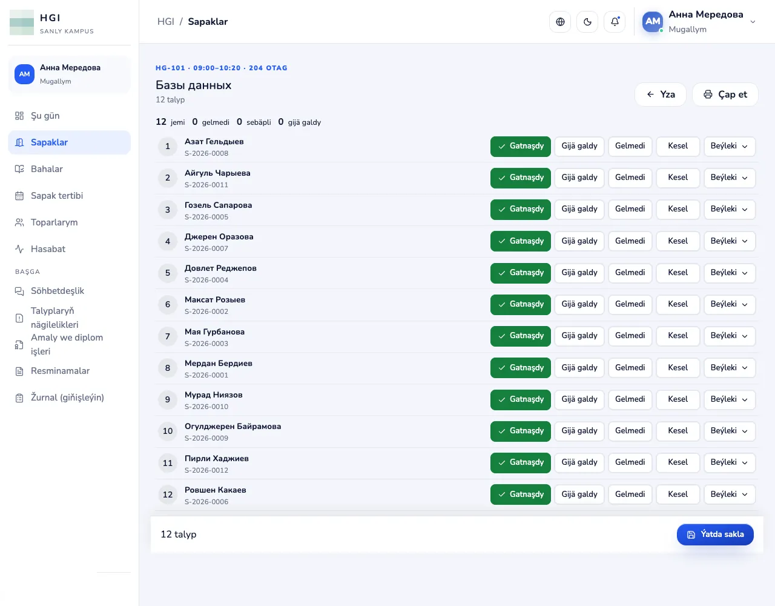Image resolution: width=775 pixels, height=606 pixels.
Task: Expand Beýleki options for Мурад Ниязов
Action: [730, 399]
